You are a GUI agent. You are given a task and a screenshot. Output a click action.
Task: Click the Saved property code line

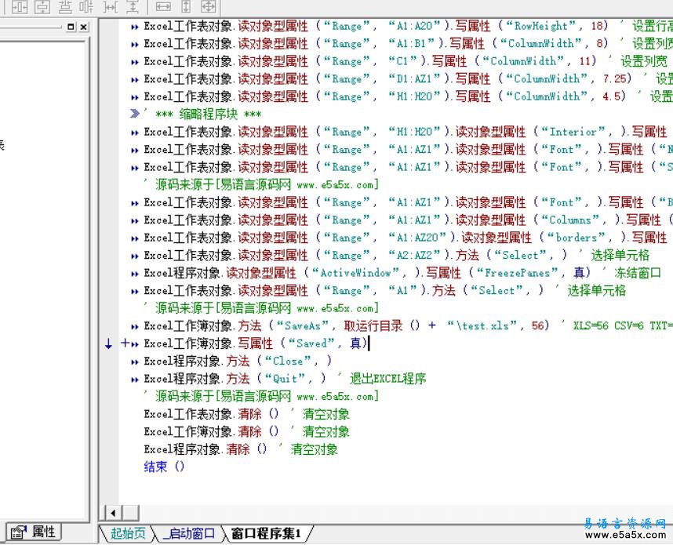256,343
